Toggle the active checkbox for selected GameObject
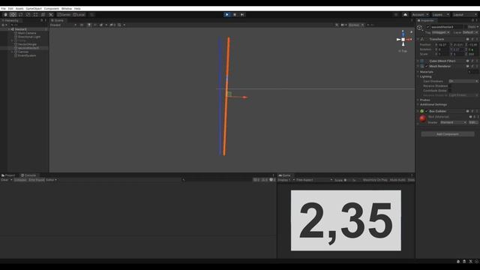 (428, 27)
